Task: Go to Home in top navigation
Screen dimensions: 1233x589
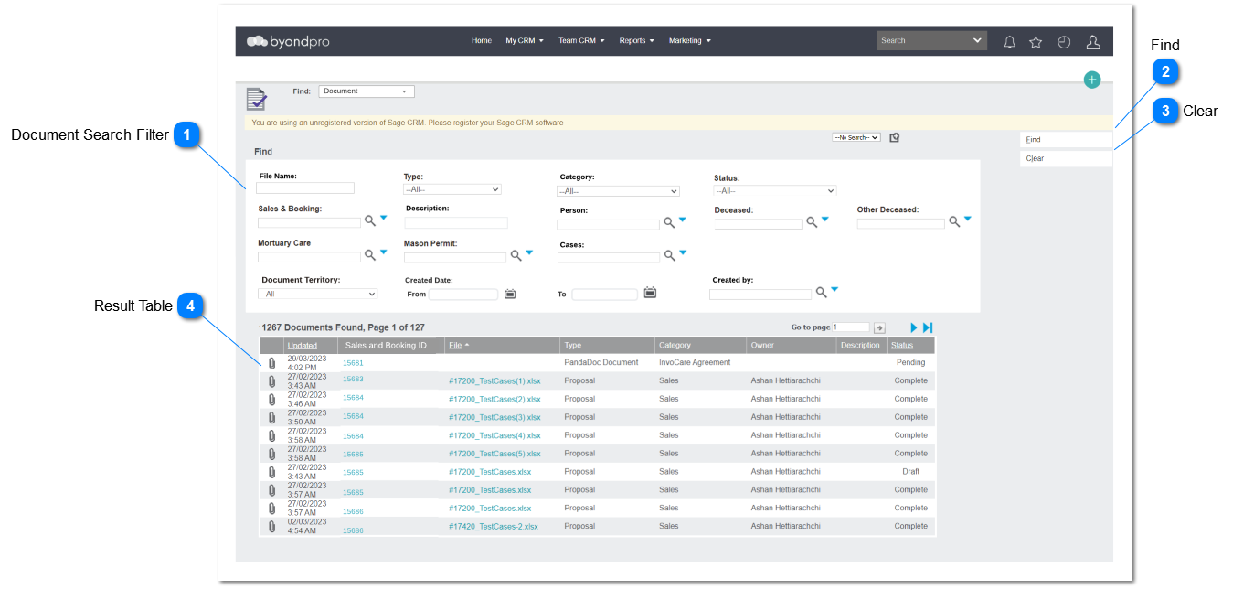Action: (x=482, y=41)
